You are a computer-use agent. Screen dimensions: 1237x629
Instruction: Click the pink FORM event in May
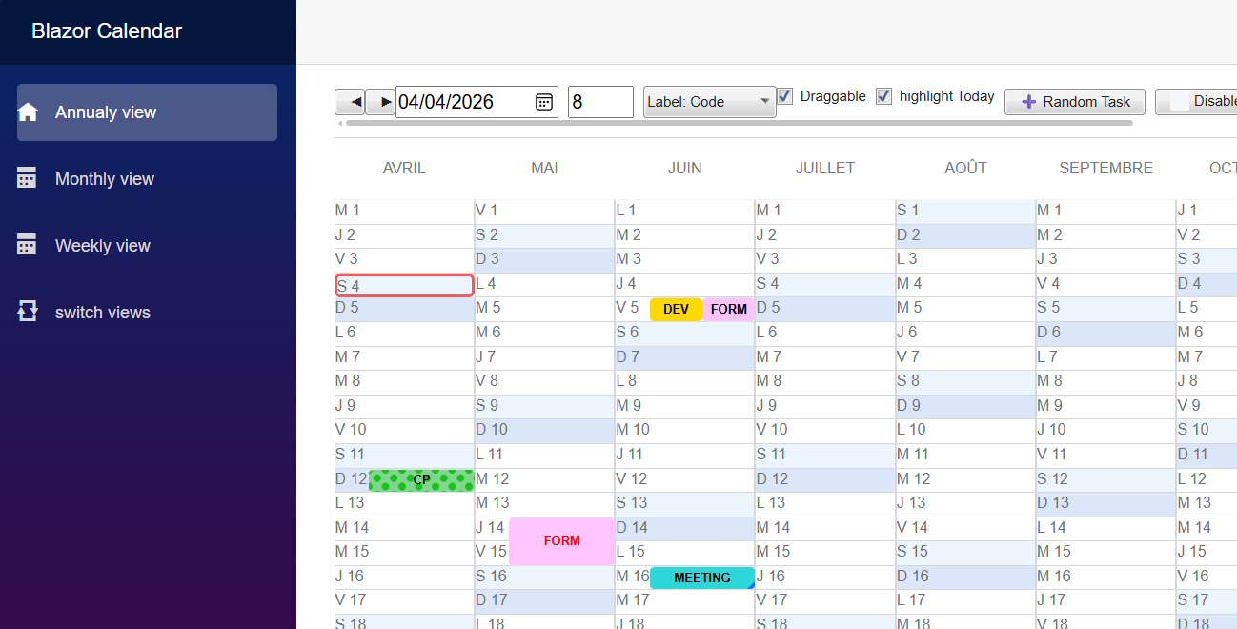(561, 540)
